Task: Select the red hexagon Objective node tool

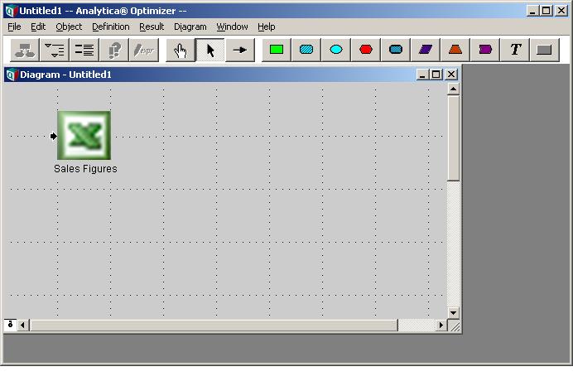Action: coord(366,50)
